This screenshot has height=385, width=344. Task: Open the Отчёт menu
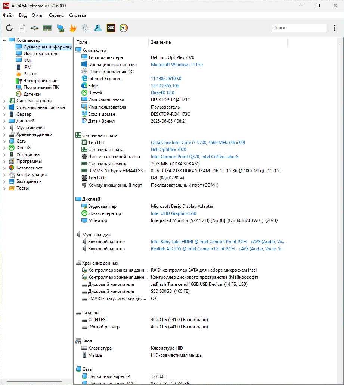pyautogui.click(x=38, y=15)
